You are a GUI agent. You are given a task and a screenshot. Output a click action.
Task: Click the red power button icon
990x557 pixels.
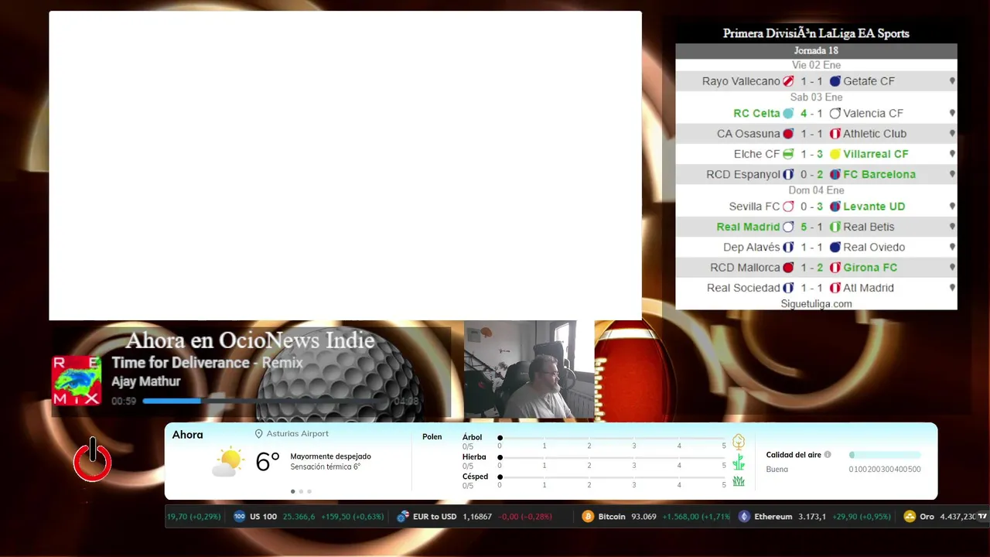[x=93, y=460]
